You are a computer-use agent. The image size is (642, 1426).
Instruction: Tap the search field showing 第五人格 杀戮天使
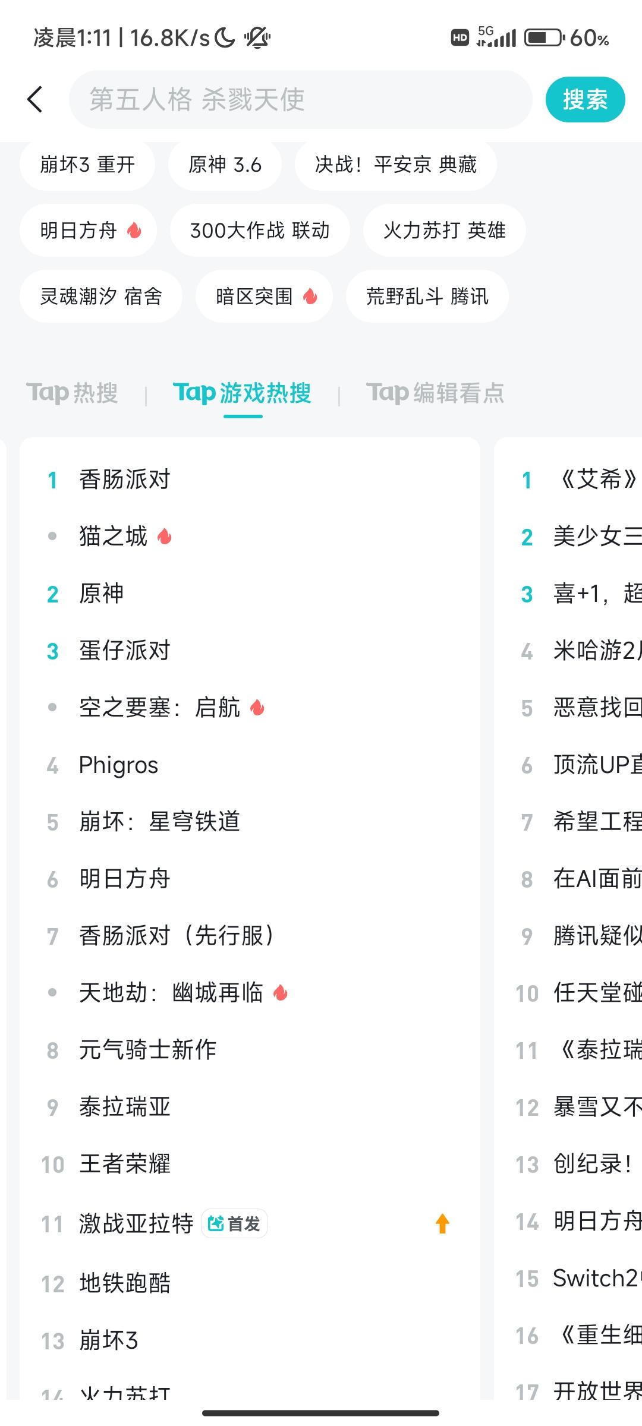(301, 99)
